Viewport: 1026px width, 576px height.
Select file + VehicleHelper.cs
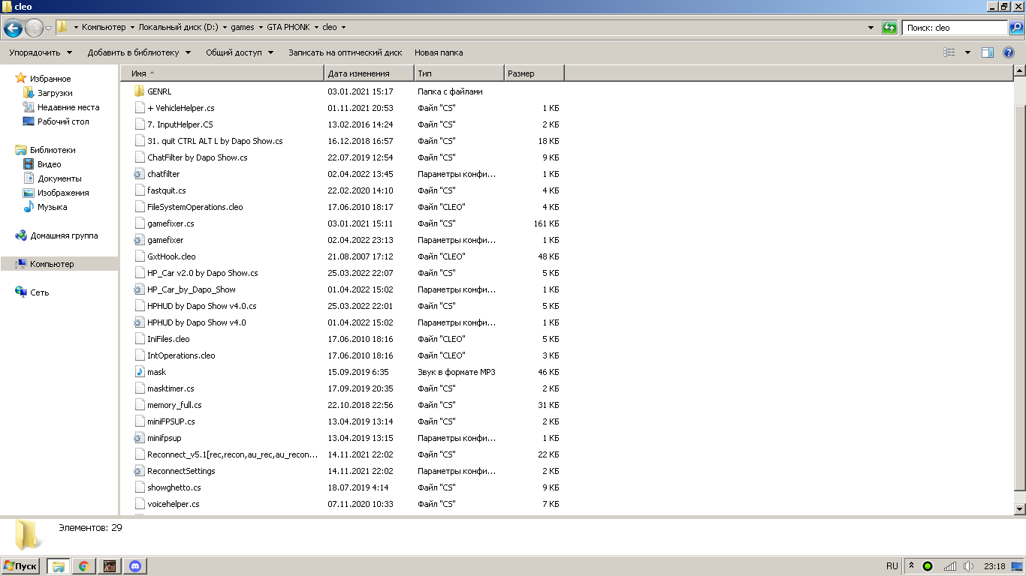(x=181, y=108)
